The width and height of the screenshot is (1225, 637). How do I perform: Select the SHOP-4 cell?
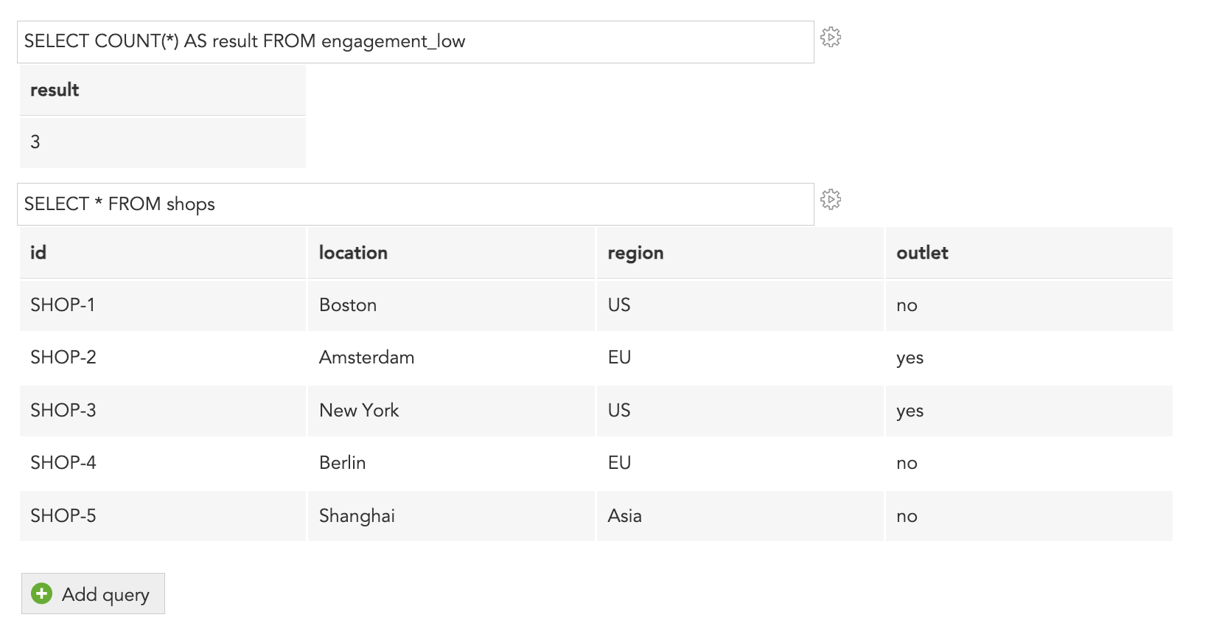(163, 463)
